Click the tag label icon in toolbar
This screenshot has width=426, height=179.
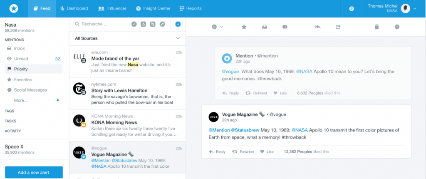pyautogui.click(x=285, y=27)
